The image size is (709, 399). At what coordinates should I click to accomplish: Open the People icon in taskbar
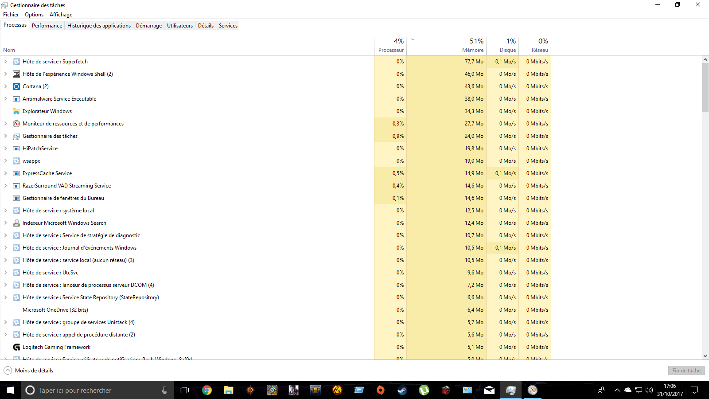click(601, 390)
